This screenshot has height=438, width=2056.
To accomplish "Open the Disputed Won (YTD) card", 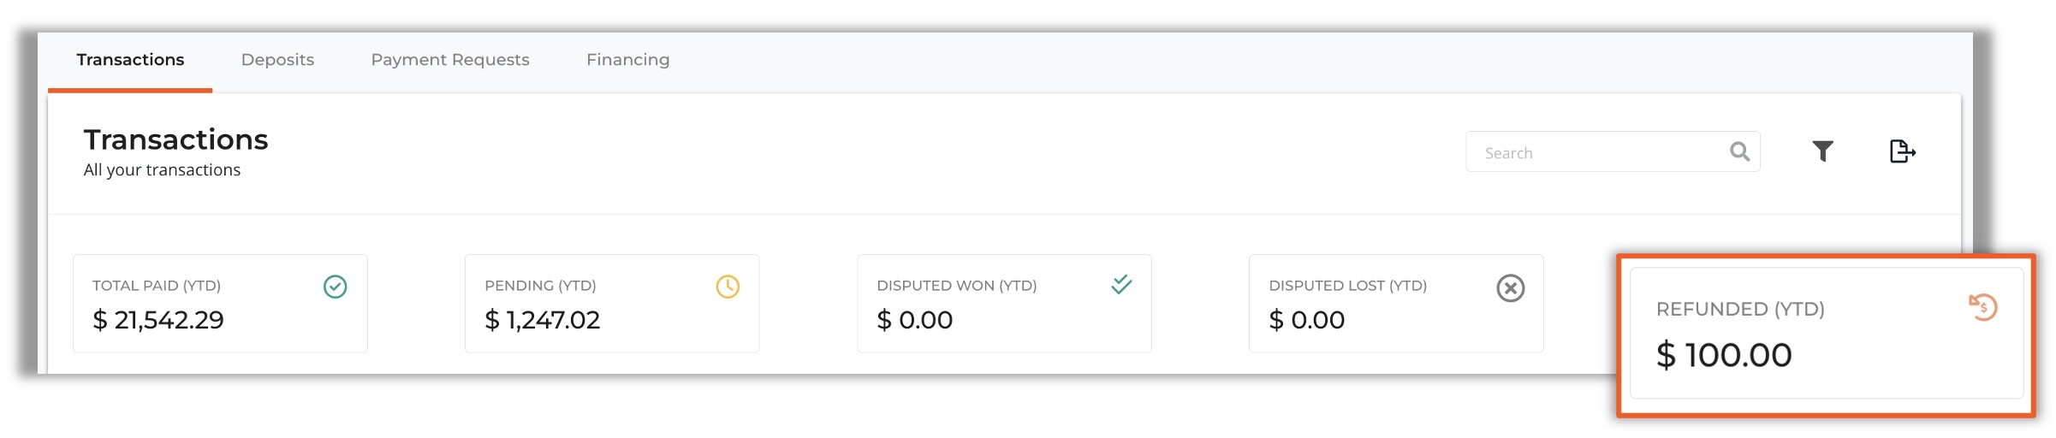I will tap(1004, 304).
